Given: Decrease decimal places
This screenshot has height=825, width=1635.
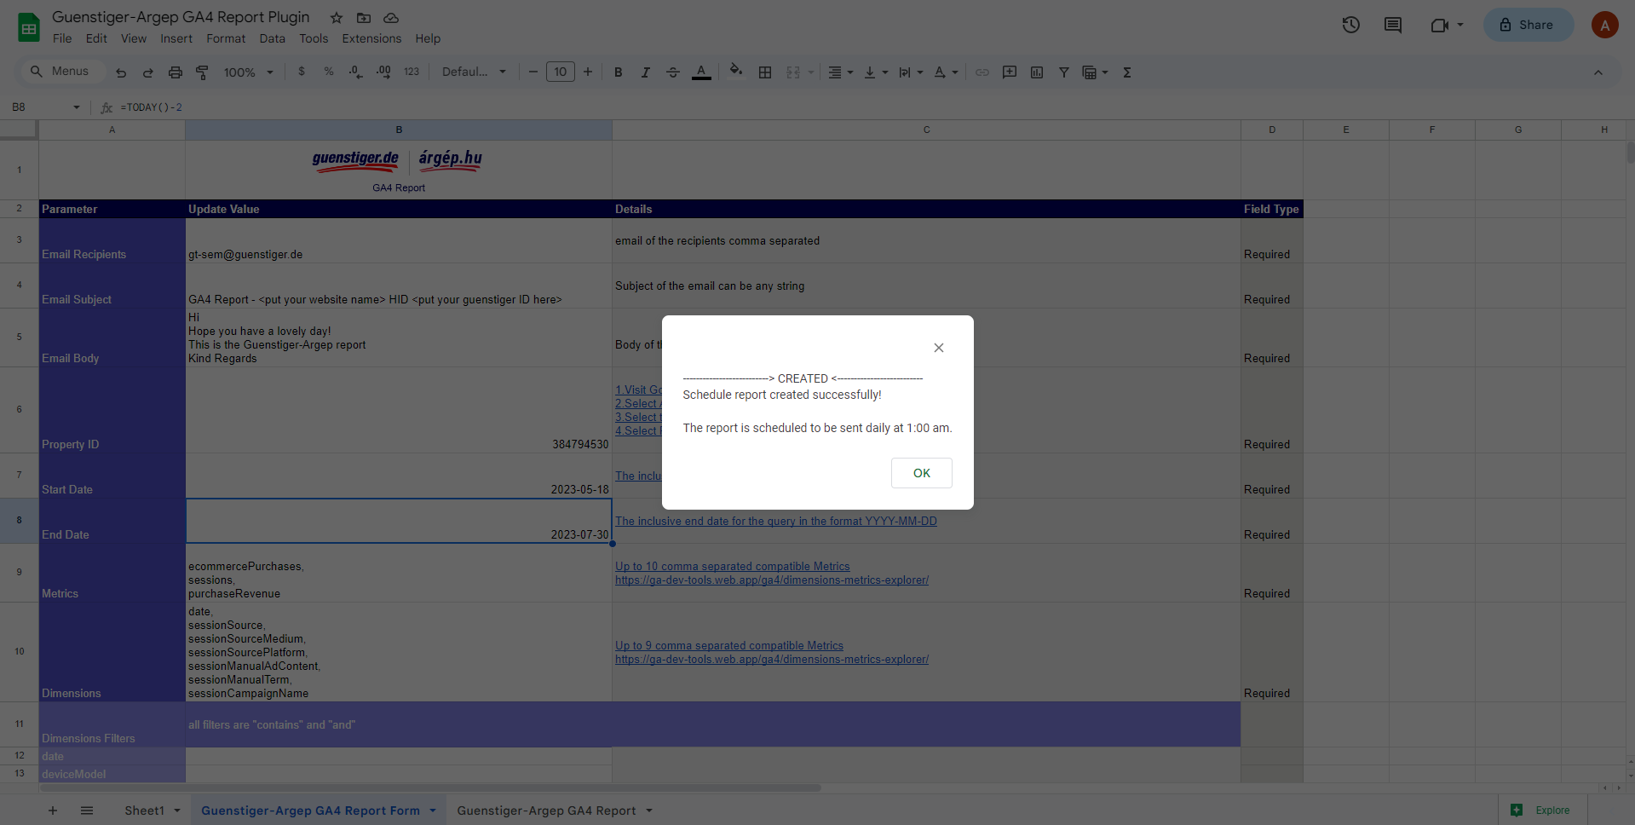Looking at the screenshot, I should tap(356, 72).
